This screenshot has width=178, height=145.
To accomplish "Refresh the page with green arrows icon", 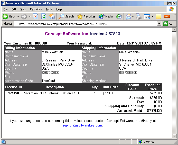I will coord(44,17).
